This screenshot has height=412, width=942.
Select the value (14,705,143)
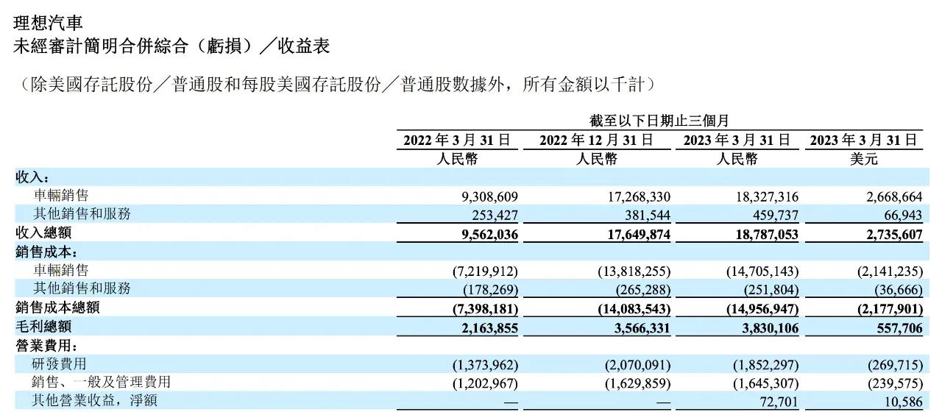tap(762, 271)
